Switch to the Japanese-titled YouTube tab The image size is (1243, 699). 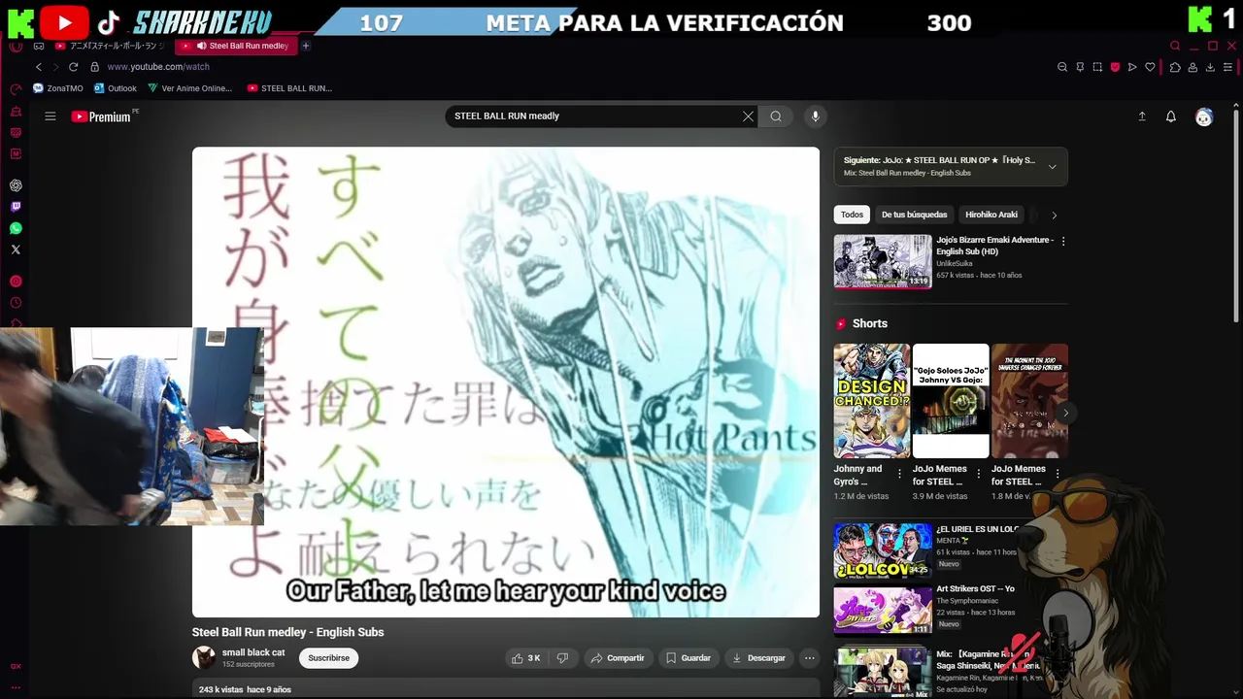click(x=112, y=46)
